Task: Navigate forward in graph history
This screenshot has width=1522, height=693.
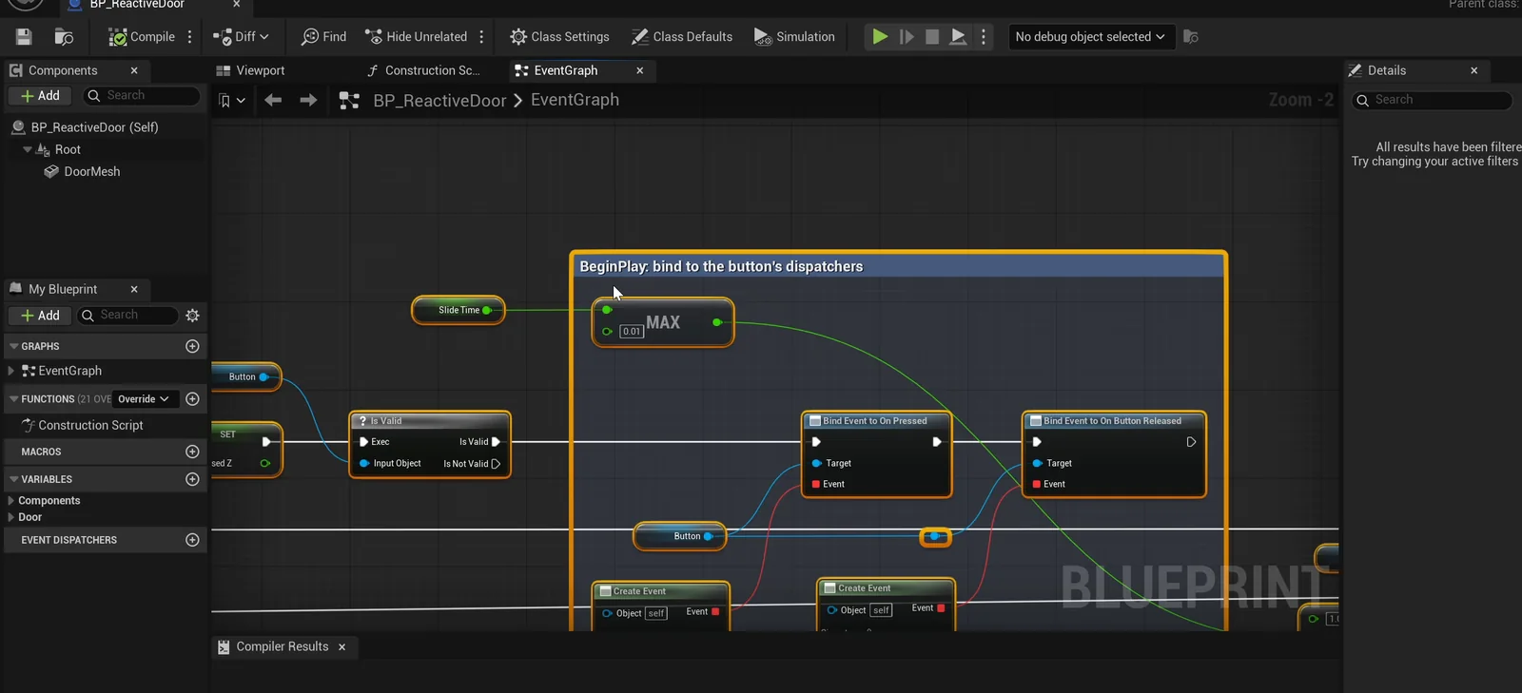Action: [308, 100]
